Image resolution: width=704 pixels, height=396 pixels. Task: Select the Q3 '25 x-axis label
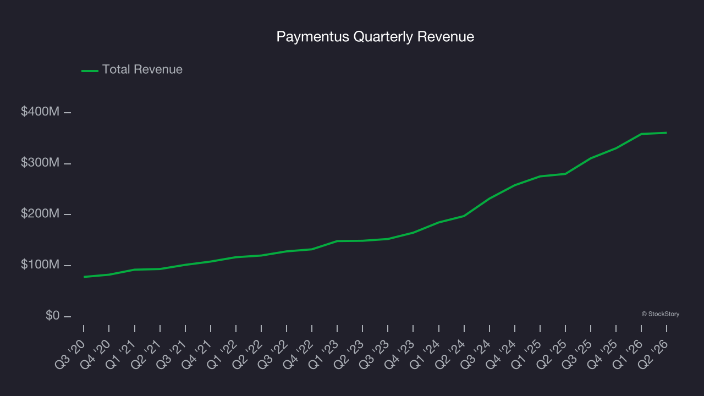(x=576, y=353)
